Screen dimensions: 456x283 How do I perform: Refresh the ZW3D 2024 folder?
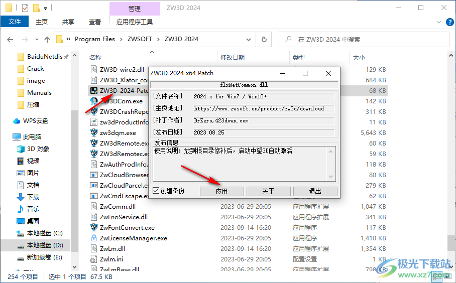tap(264, 40)
